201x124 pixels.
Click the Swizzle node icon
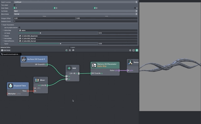pyautogui.click(x=130, y=63)
